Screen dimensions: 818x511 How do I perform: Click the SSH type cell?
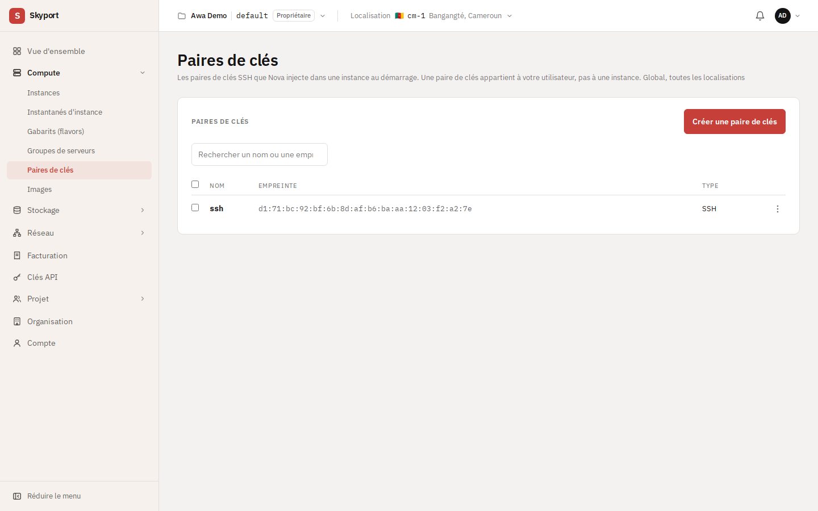(709, 209)
